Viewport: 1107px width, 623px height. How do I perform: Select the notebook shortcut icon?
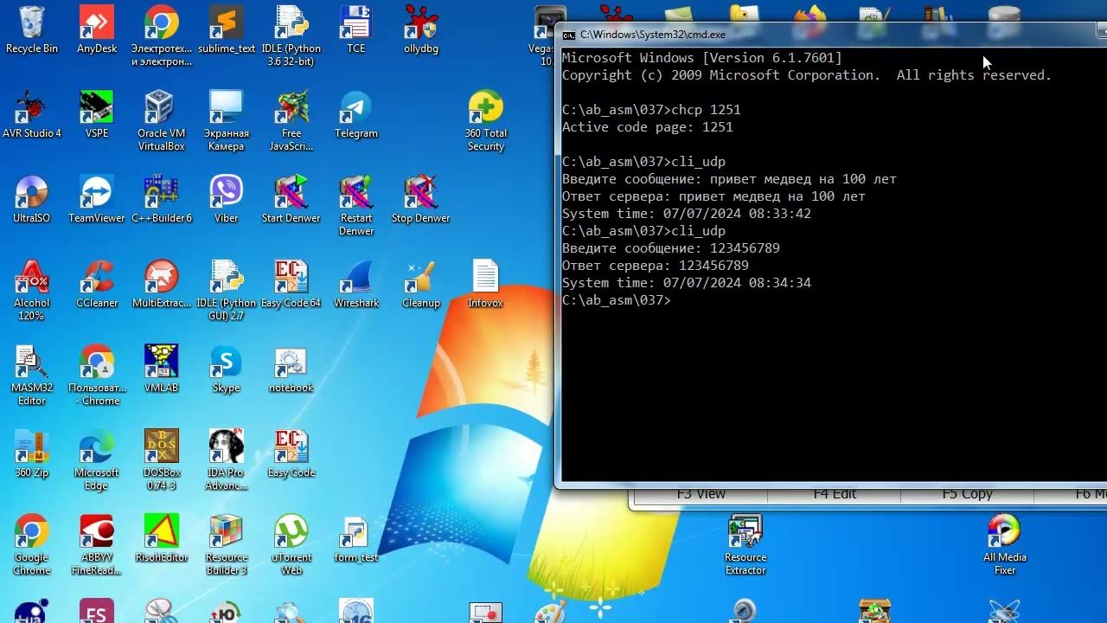291,369
